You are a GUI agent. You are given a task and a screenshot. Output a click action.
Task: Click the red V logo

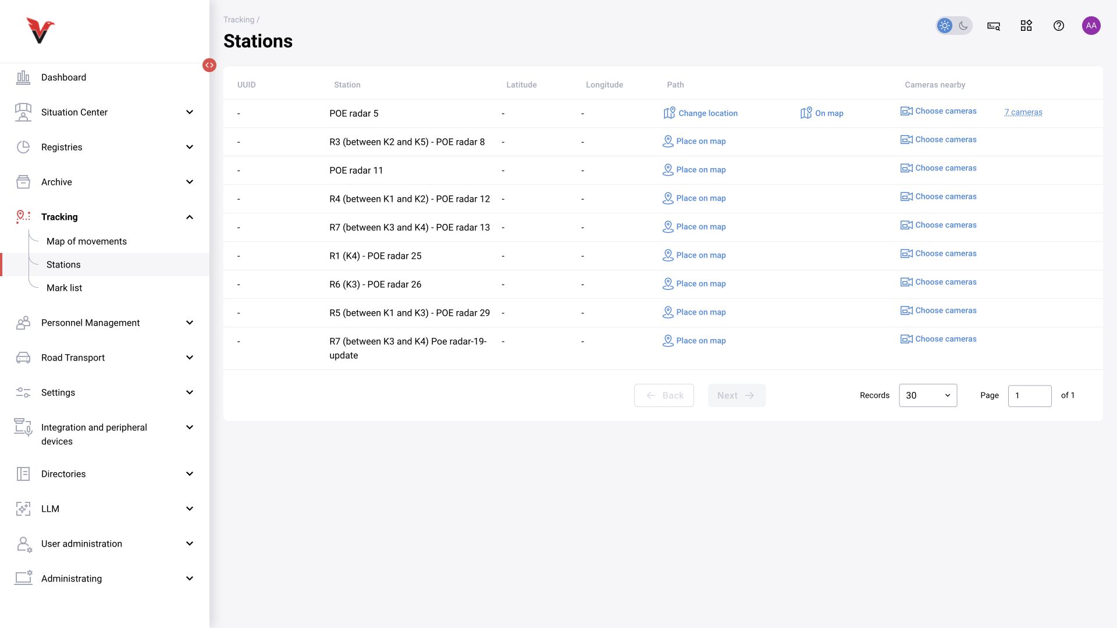[40, 30]
